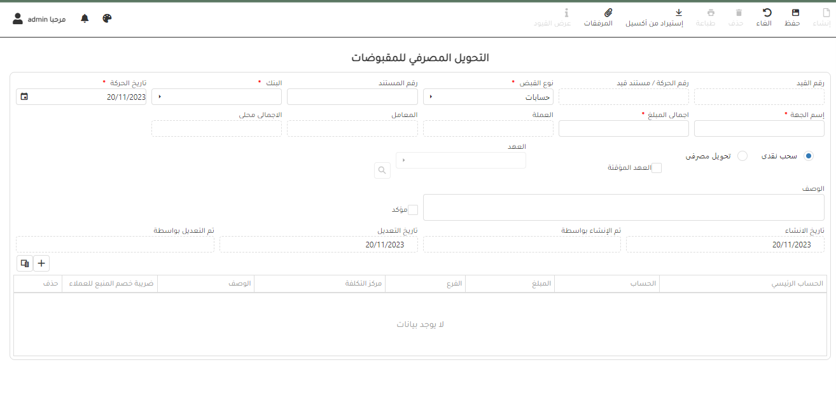Expand the custody (العهد) dropdown
The height and width of the screenshot is (416, 836).
tap(461, 160)
